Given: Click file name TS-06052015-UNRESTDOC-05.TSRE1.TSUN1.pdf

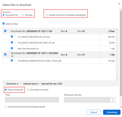Looking at the screenshot, I should click(39, 61).
